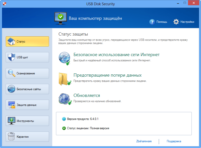This screenshot has height=148, width=201.
Task: Click the magnifier icon for Сканирование
Action: coord(11,73)
